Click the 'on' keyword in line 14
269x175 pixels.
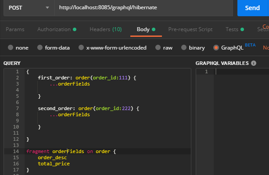point(90,151)
